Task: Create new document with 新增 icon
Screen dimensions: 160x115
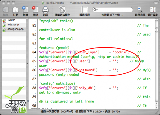Action: click(25, 9)
